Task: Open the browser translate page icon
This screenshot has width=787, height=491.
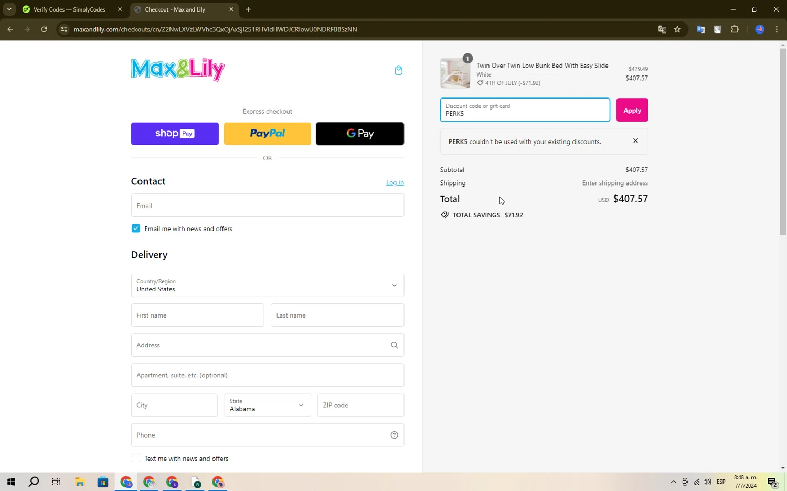Action: 662,29
